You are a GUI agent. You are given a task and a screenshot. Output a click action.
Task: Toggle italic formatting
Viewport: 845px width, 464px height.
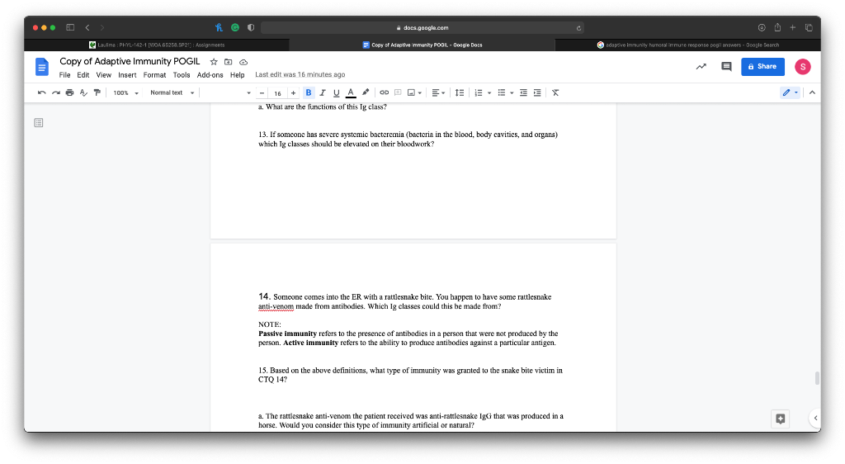pyautogui.click(x=323, y=92)
